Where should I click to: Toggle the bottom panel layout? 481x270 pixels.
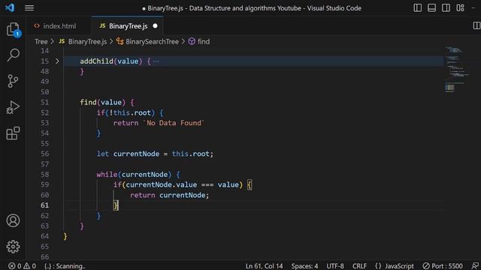(x=431, y=8)
